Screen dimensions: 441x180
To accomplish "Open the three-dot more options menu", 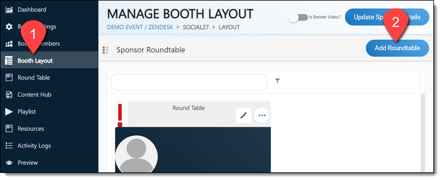I will (262, 115).
